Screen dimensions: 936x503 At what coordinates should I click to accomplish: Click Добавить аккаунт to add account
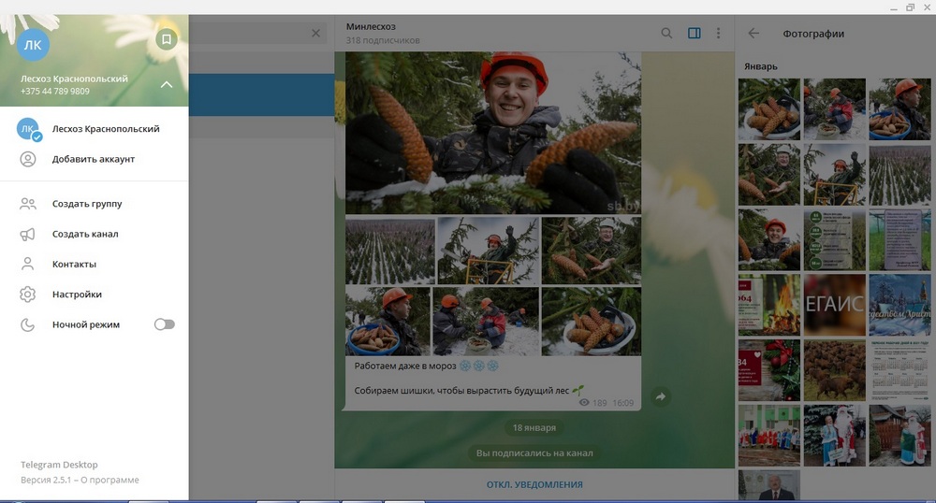(x=93, y=159)
